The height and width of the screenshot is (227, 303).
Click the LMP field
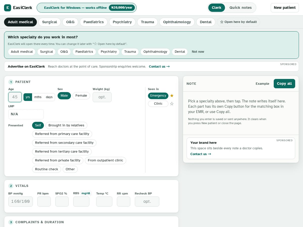pos(26,114)
